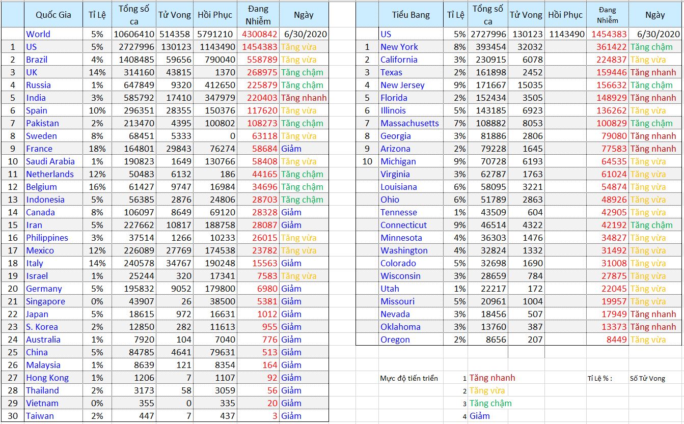Select legend entry 'Tăng vừa'
The width and height of the screenshot is (684, 424).
[x=487, y=390]
